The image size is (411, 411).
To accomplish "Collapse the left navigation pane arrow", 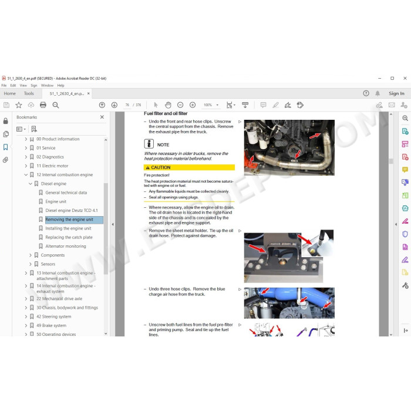I will pyautogui.click(x=113, y=224).
